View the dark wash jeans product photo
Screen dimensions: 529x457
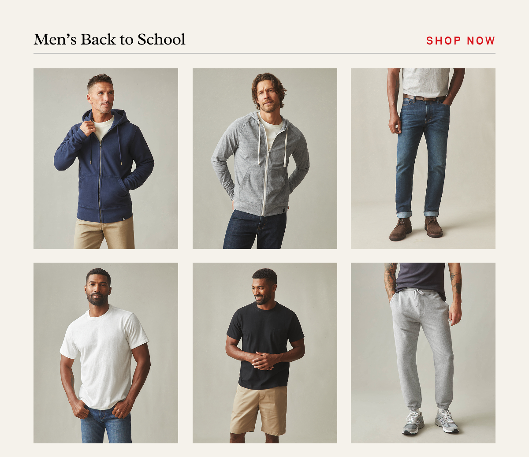click(x=423, y=159)
